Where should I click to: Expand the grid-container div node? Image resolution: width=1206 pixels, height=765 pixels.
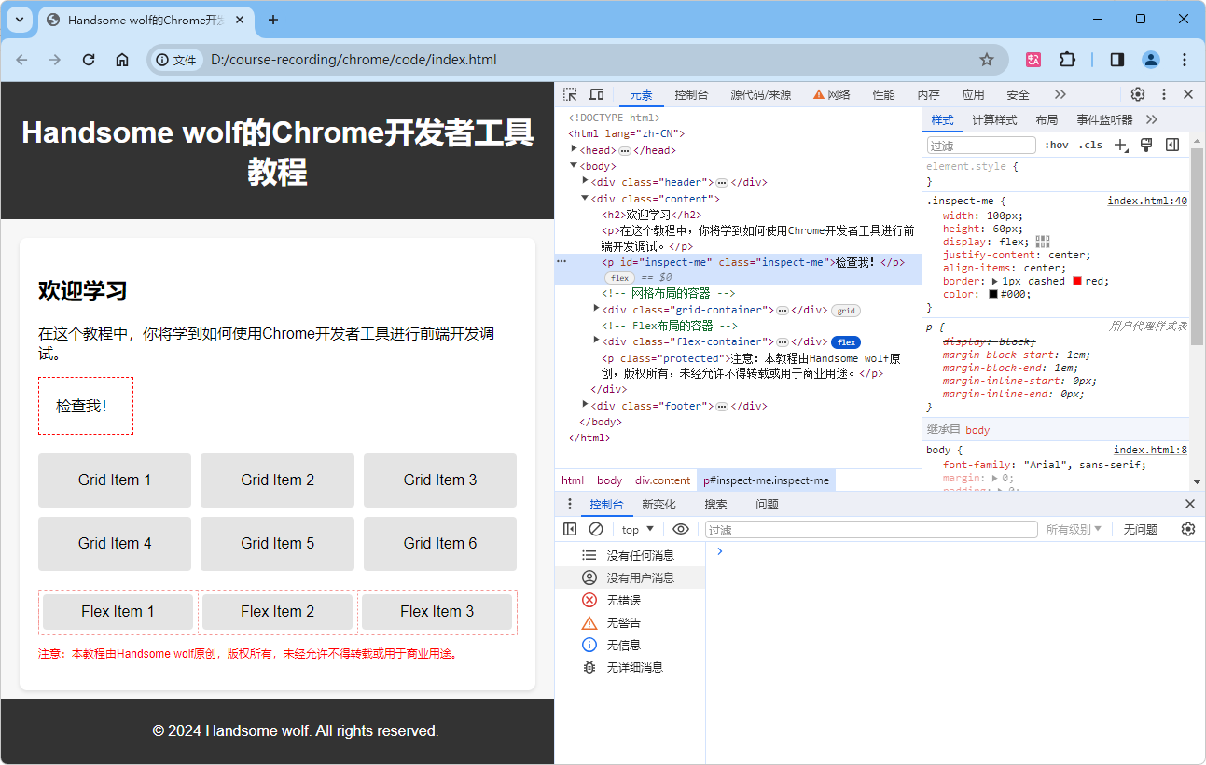[x=597, y=309]
